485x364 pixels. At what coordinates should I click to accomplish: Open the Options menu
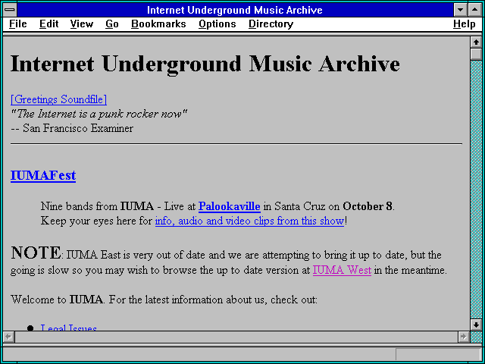[217, 24]
